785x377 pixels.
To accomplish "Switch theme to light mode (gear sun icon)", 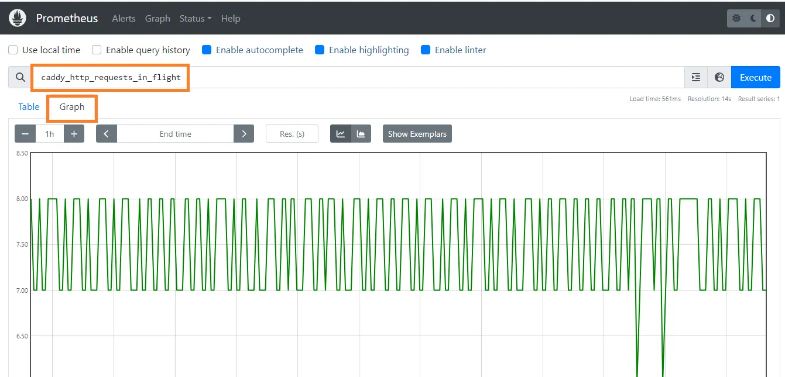I will (736, 18).
